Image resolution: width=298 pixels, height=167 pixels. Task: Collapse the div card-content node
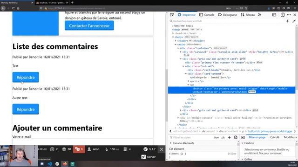tap(186, 74)
